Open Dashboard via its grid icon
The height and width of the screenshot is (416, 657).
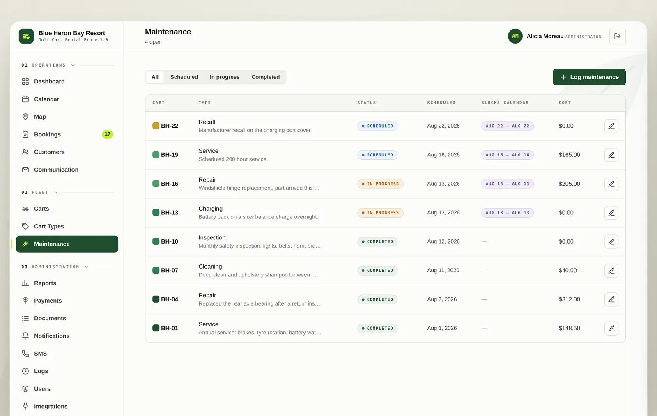tap(25, 82)
